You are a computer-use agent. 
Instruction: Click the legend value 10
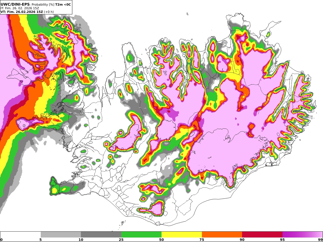click(81, 239)
